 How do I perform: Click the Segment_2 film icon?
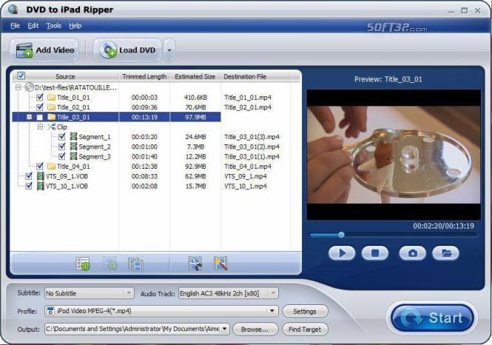(x=73, y=147)
